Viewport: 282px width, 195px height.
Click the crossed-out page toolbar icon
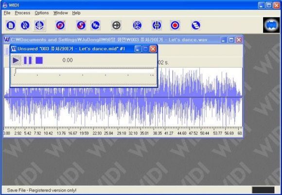tap(25, 25)
